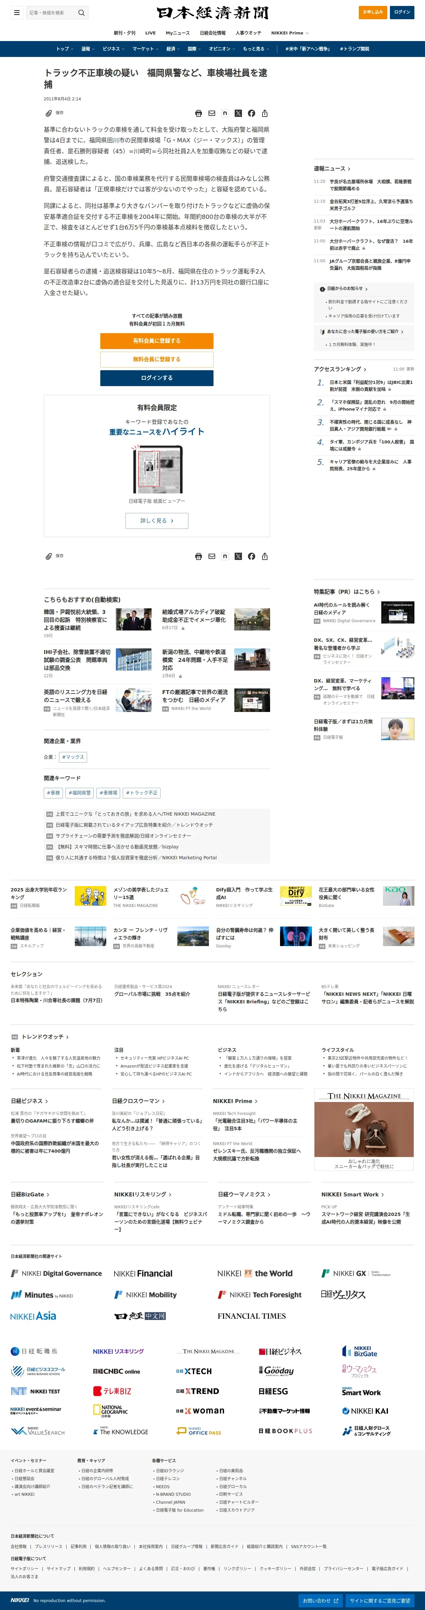Open the 日経電子版 紙面ビューアー newspaper thumbnail
This screenshot has height=1610, width=425.
157,469
